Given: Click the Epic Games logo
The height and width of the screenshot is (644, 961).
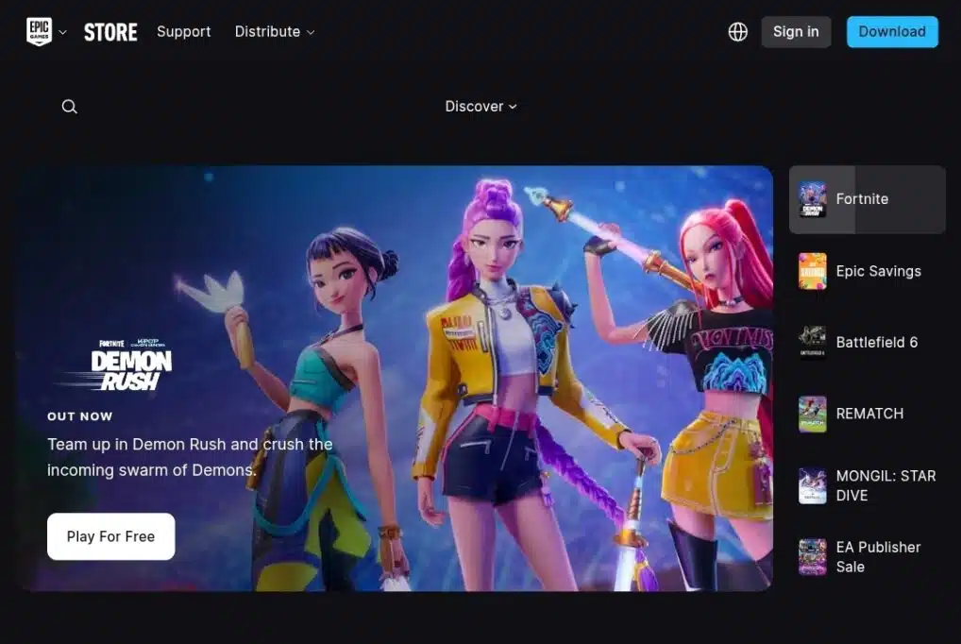Looking at the screenshot, I should pyautogui.click(x=39, y=31).
